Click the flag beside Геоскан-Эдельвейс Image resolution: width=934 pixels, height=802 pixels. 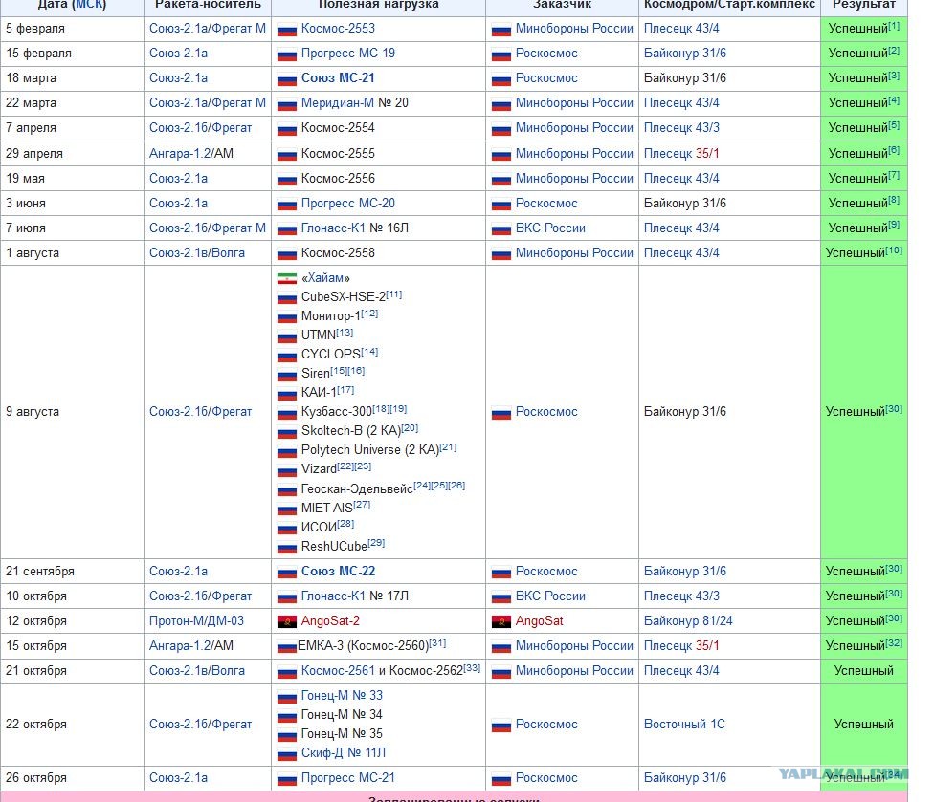click(x=286, y=490)
